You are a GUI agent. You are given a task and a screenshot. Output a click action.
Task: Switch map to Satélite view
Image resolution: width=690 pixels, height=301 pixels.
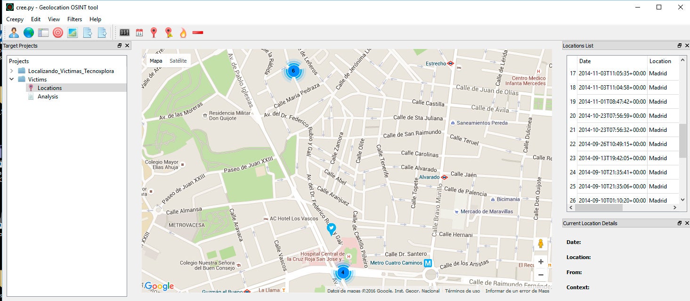(x=178, y=61)
